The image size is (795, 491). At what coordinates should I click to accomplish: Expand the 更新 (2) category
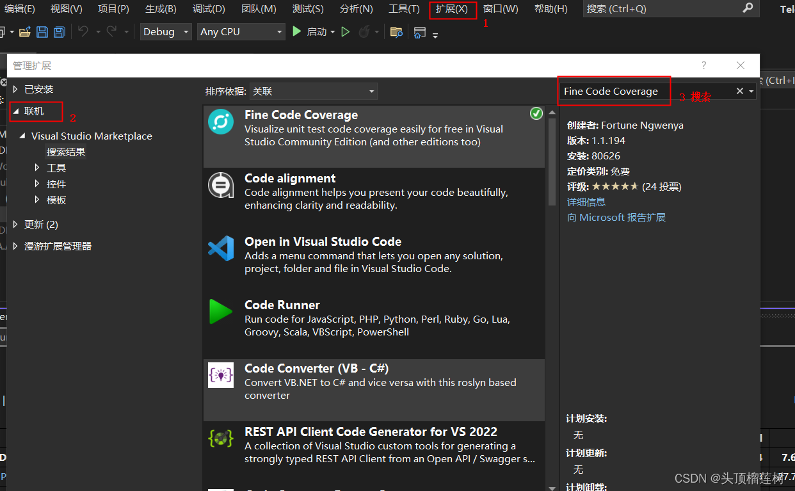16,224
